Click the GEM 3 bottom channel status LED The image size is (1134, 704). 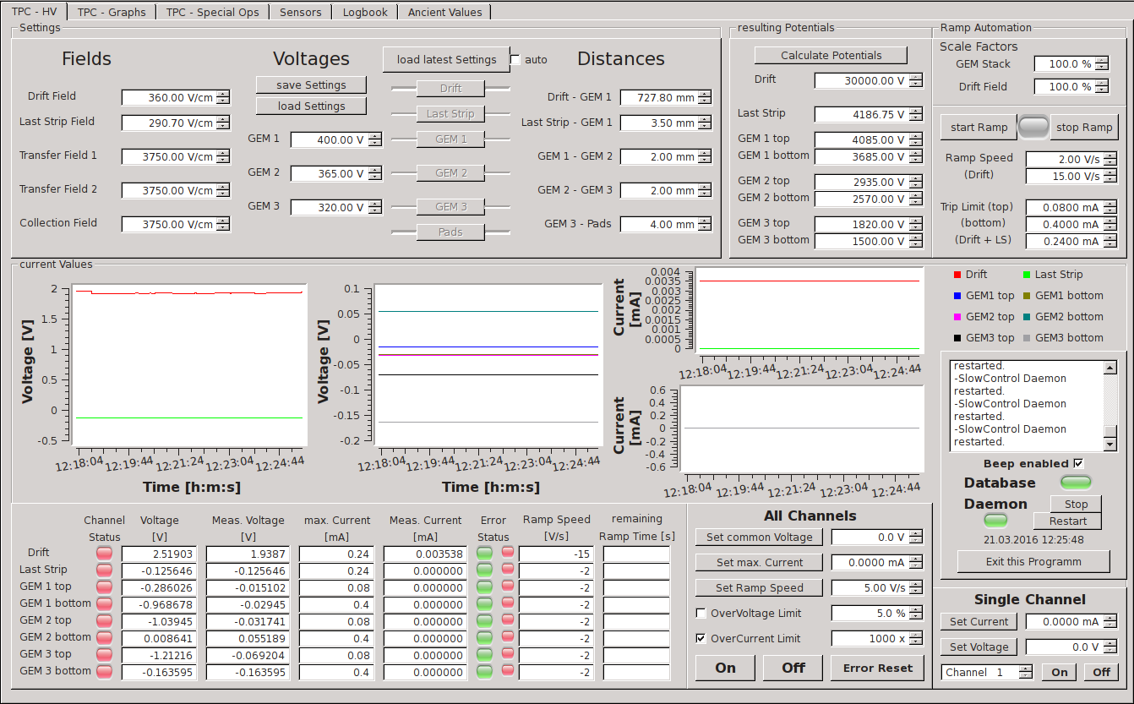pyautogui.click(x=104, y=672)
